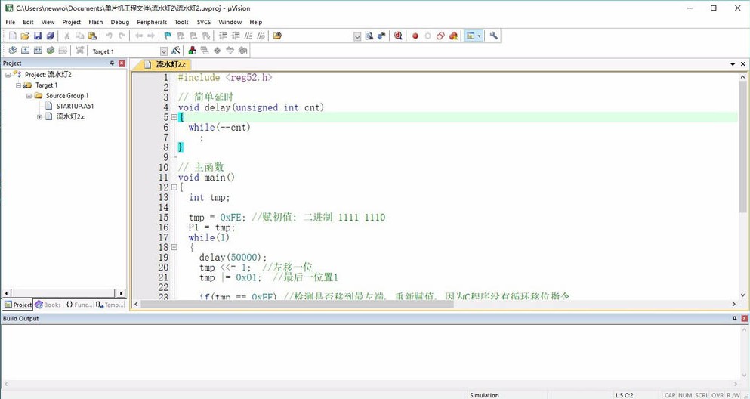The width and height of the screenshot is (750, 399).
Task: Open the Flash menu
Action: 96,22
